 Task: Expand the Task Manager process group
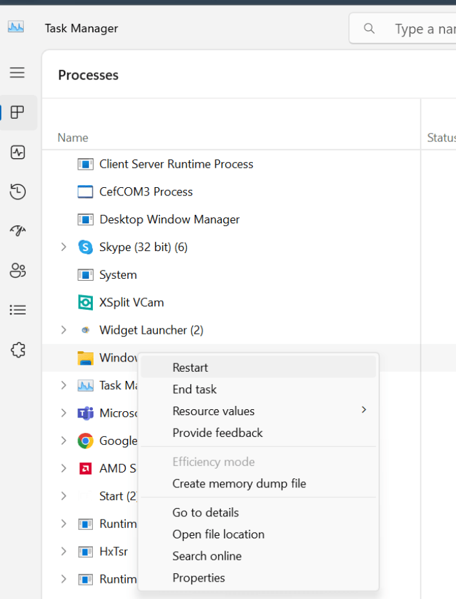click(x=64, y=385)
